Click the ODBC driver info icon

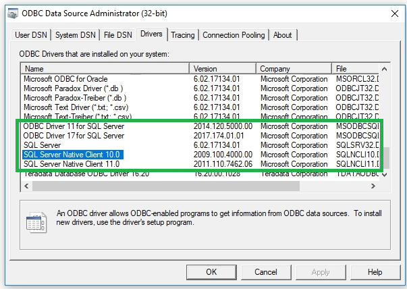pyautogui.click(x=35, y=221)
